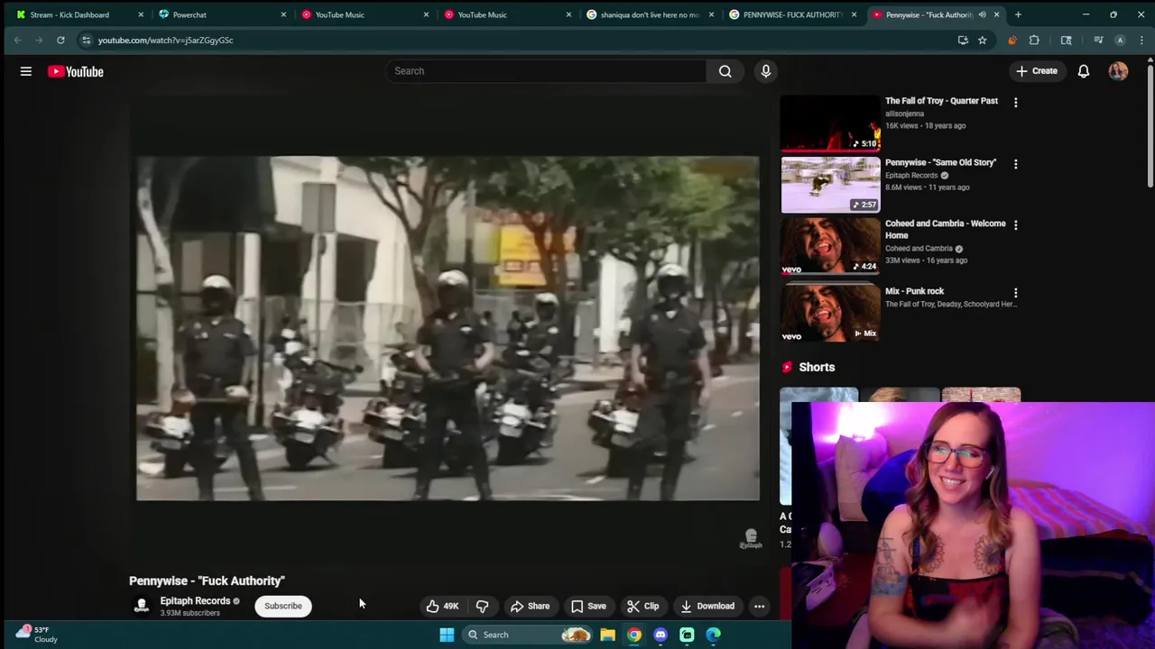
Task: Reload the page
Action: [x=60, y=40]
